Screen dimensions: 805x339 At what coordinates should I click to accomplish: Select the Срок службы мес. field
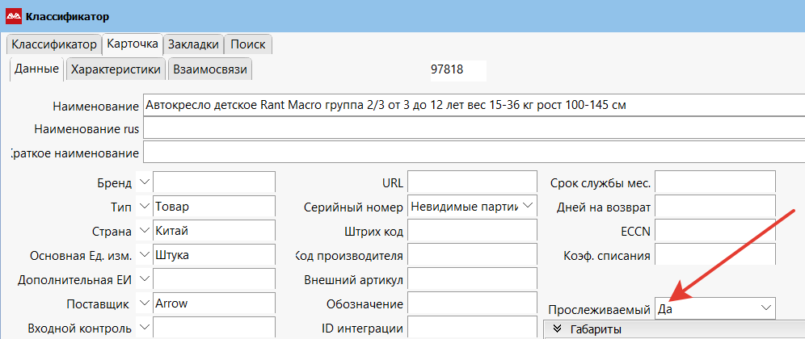pos(714,182)
